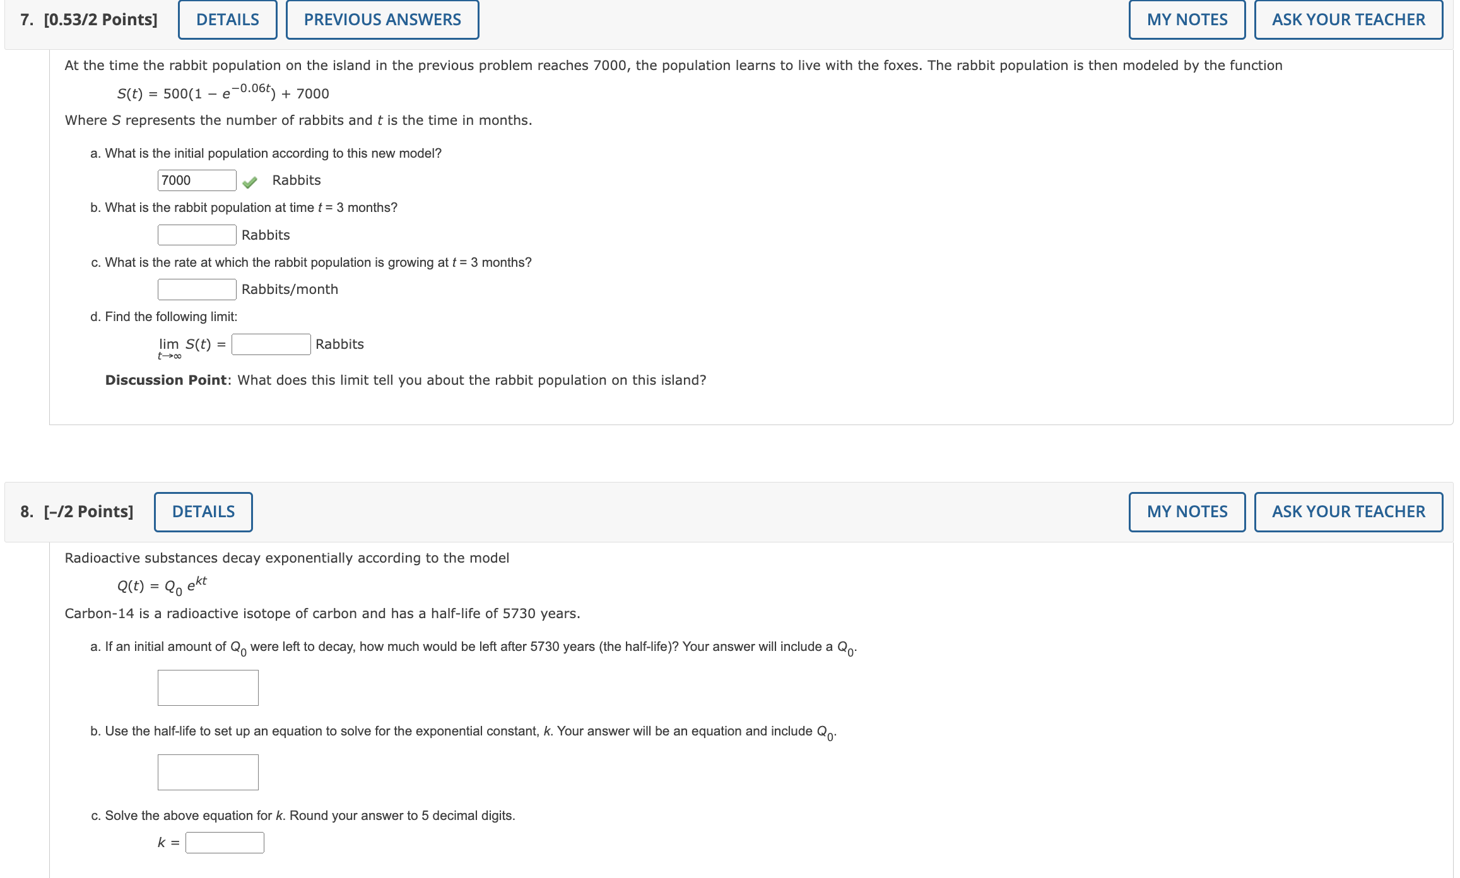Open MY NOTES for question 8
1460x878 pixels.
(1186, 512)
